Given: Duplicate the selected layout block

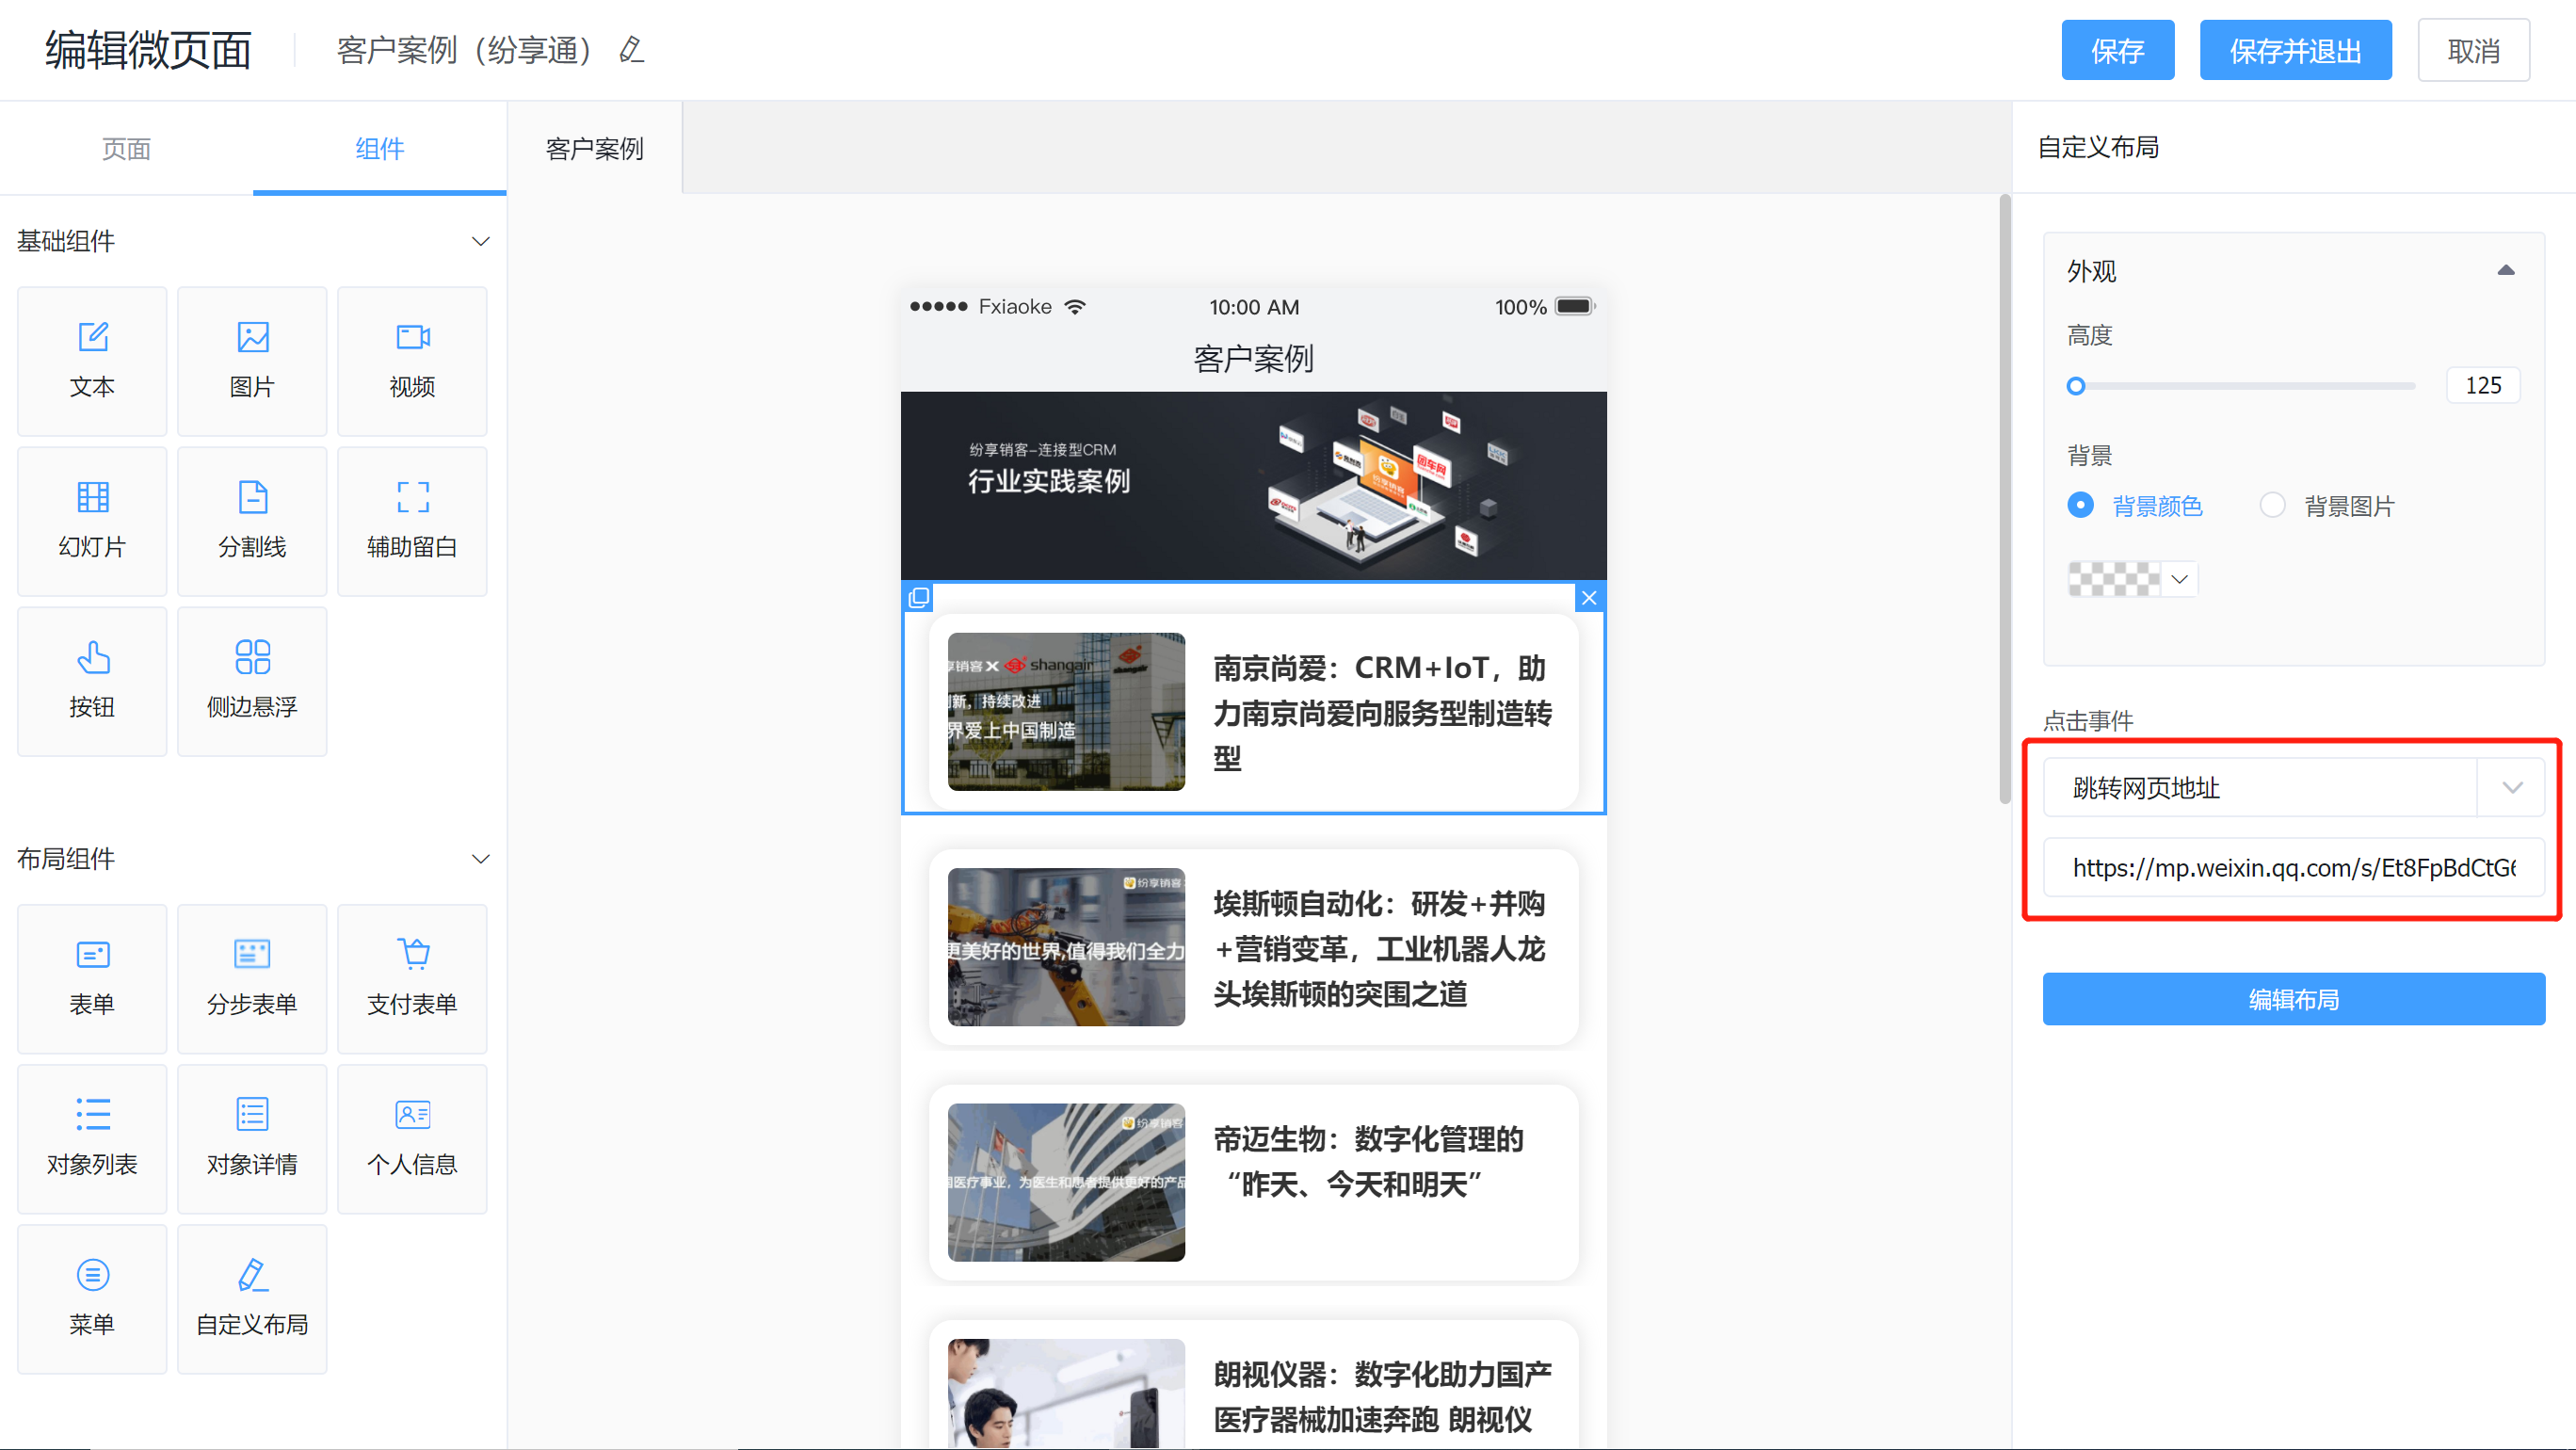Looking at the screenshot, I should (x=918, y=598).
